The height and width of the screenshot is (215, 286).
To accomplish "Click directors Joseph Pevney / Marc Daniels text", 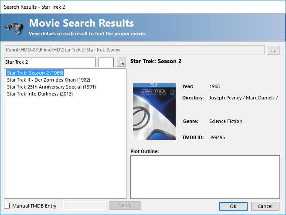I will point(244,98).
